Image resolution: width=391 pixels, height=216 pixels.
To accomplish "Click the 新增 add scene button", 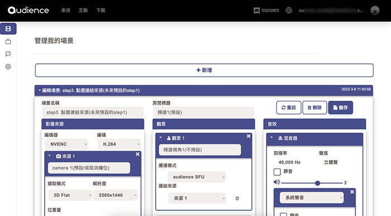I will (204, 70).
